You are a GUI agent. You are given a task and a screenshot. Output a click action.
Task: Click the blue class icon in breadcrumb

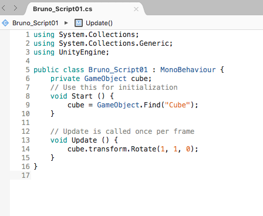click(x=5, y=23)
